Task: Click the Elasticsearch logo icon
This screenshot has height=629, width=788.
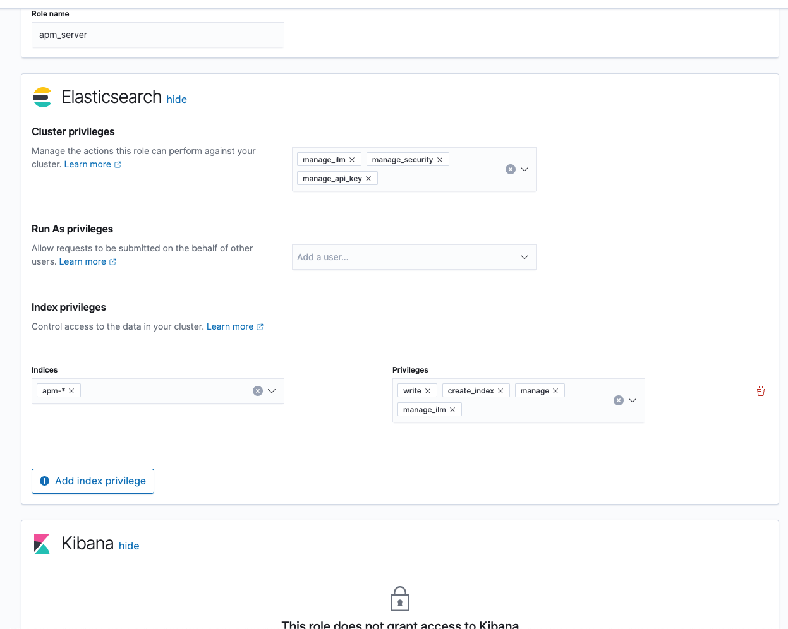Action: 42,97
